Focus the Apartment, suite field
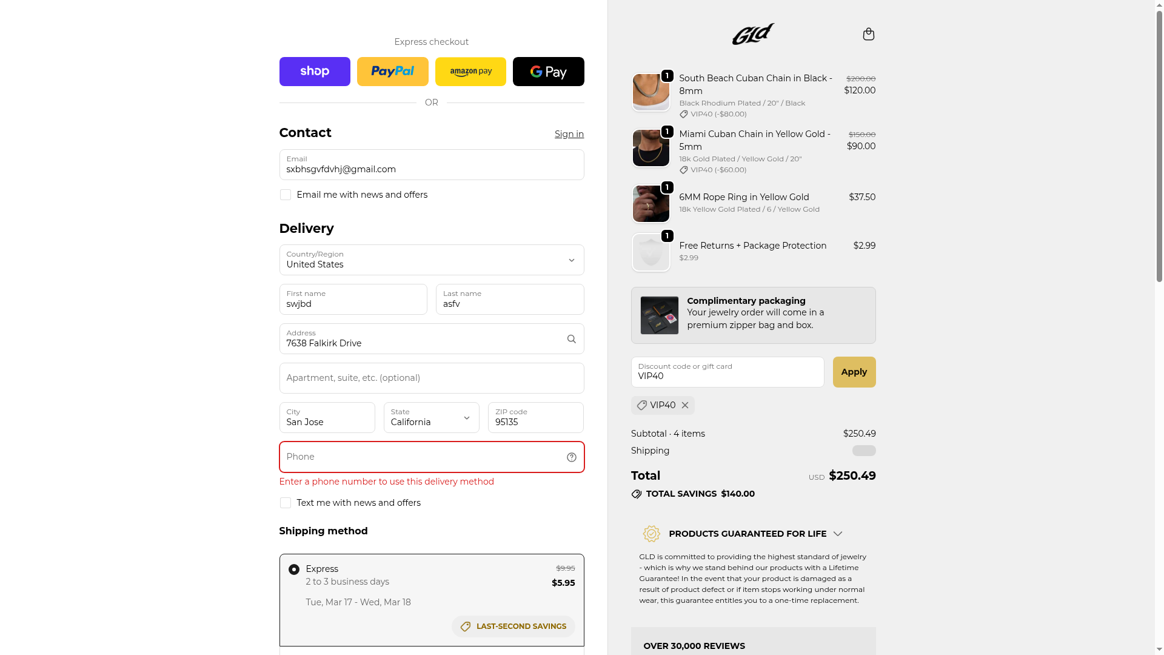1164x655 pixels. (x=431, y=378)
